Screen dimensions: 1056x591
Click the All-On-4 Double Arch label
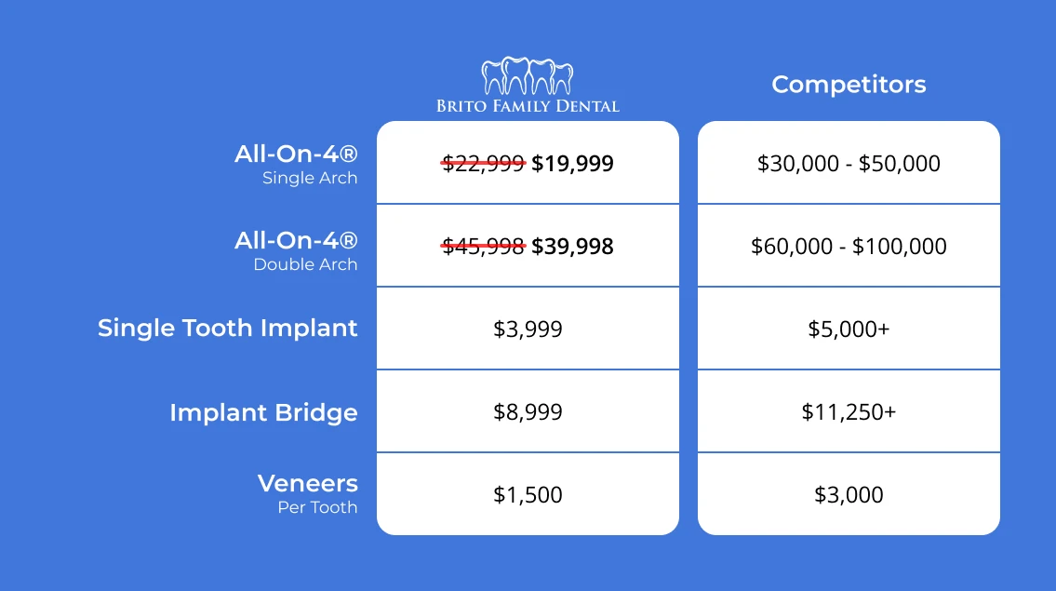(296, 249)
